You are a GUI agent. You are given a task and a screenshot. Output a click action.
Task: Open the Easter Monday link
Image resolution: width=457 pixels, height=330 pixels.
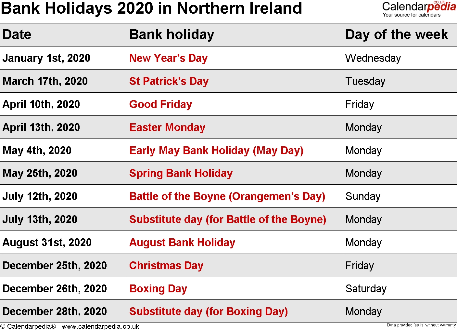(167, 127)
